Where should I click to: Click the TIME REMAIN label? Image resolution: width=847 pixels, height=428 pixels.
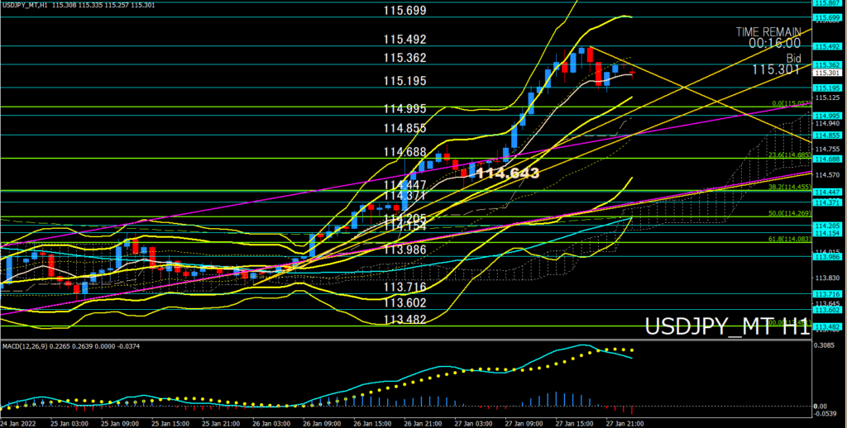click(768, 32)
